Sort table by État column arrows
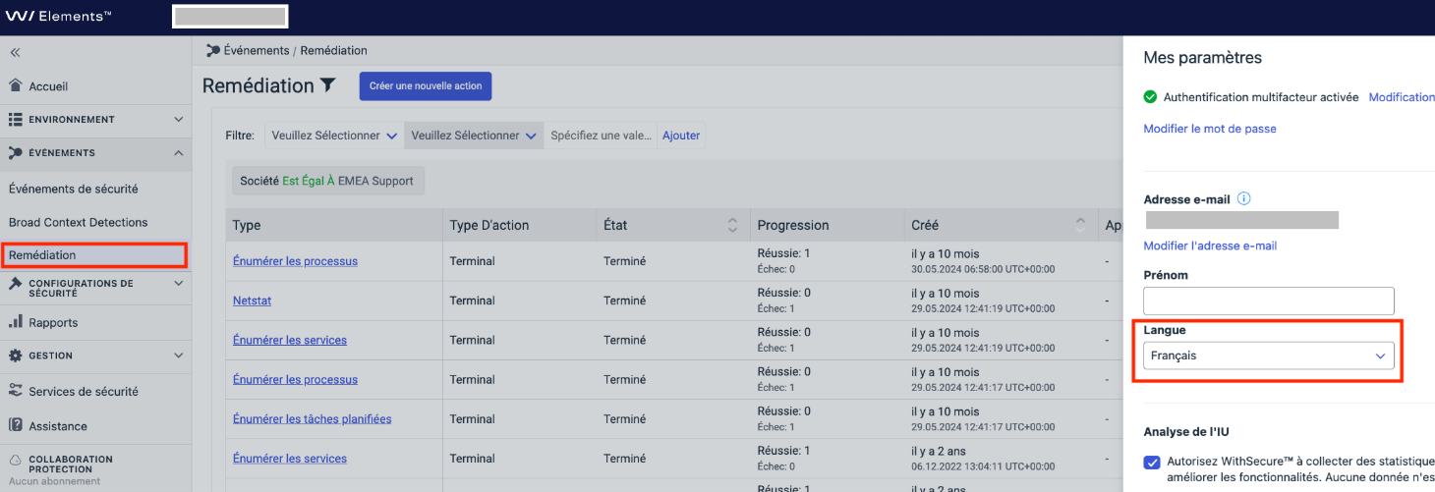 732,225
